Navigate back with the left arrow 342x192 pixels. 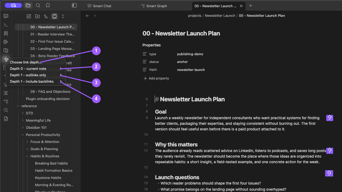(x=87, y=16)
